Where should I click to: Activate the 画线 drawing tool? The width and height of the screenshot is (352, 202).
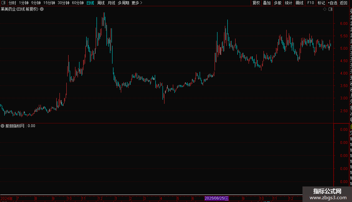299,3
